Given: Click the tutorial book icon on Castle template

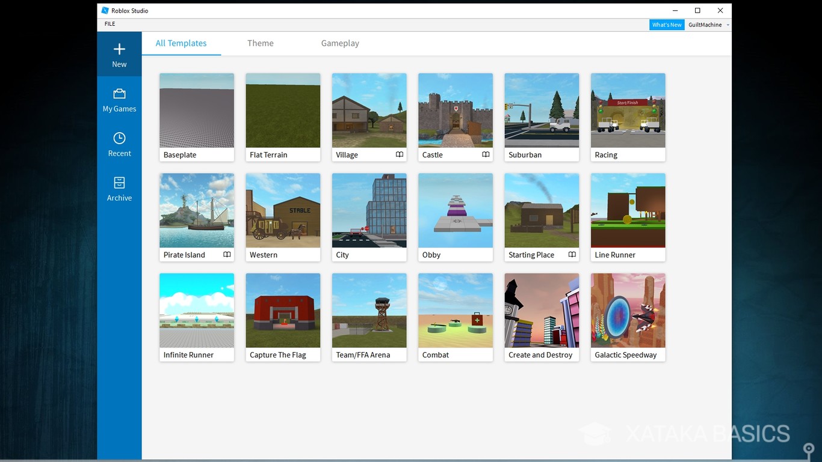Looking at the screenshot, I should point(486,154).
